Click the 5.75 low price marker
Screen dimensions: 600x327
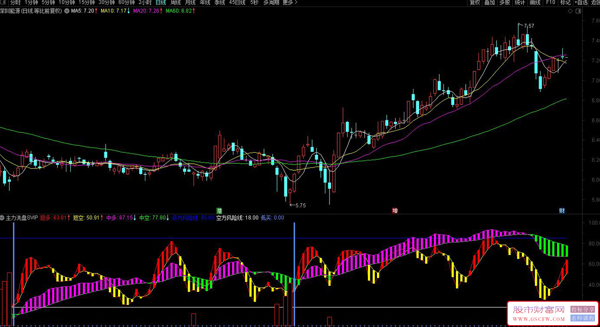point(300,205)
